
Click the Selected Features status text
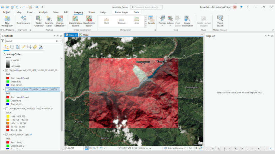tap(176, 148)
